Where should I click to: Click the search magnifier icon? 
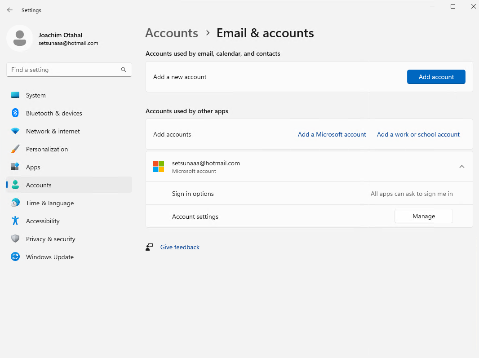tap(124, 70)
